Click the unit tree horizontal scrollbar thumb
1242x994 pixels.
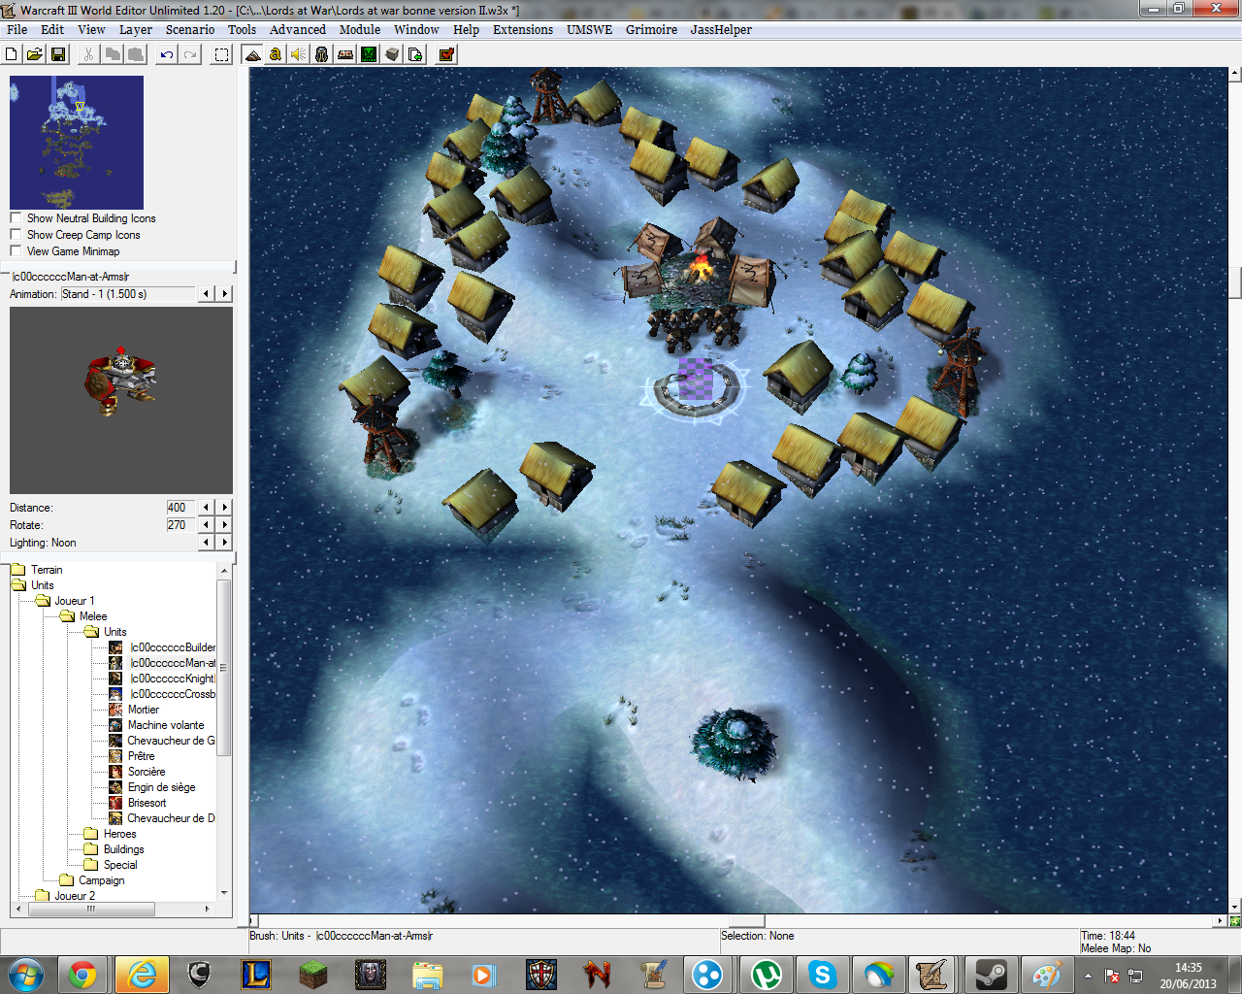91,909
